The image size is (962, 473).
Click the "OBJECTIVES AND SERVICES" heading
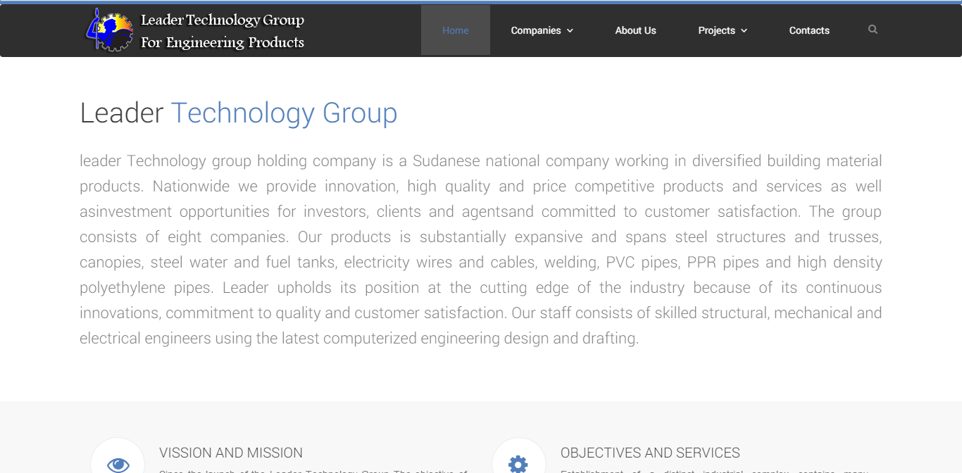650,453
